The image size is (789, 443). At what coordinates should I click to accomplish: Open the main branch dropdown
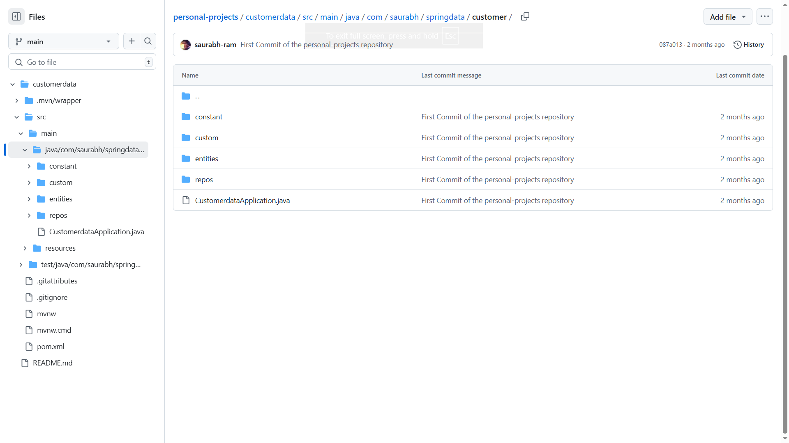pyautogui.click(x=64, y=41)
